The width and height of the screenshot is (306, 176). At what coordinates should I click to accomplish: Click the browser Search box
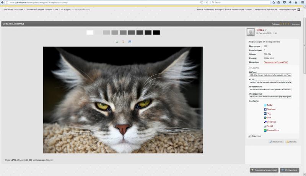[x=241, y=3]
